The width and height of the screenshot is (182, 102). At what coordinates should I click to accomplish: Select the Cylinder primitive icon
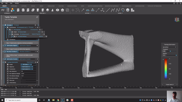click(38, 10)
